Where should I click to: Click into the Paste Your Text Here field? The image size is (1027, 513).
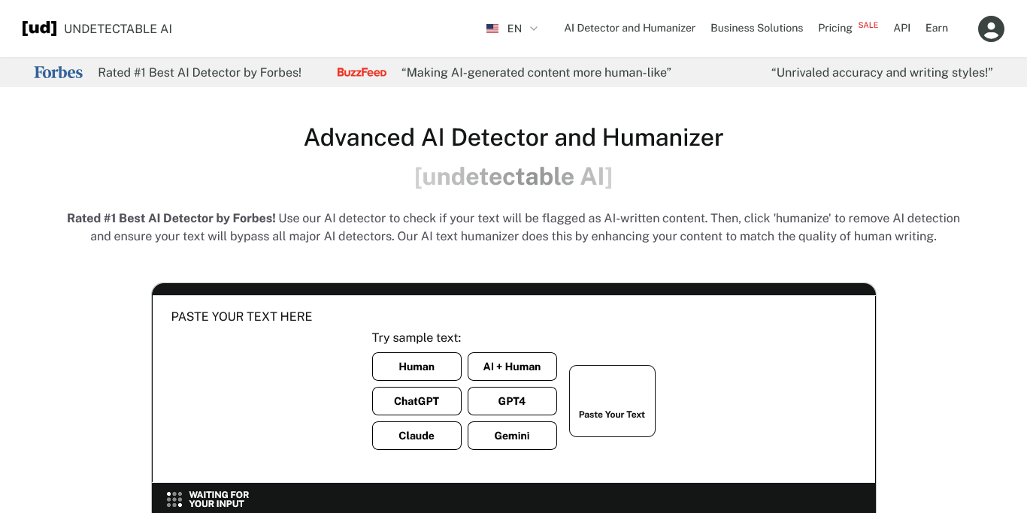coord(513,389)
